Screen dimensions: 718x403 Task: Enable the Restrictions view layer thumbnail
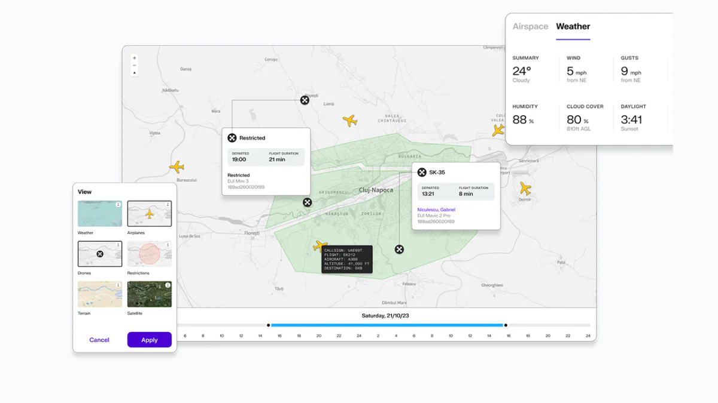pyautogui.click(x=150, y=254)
